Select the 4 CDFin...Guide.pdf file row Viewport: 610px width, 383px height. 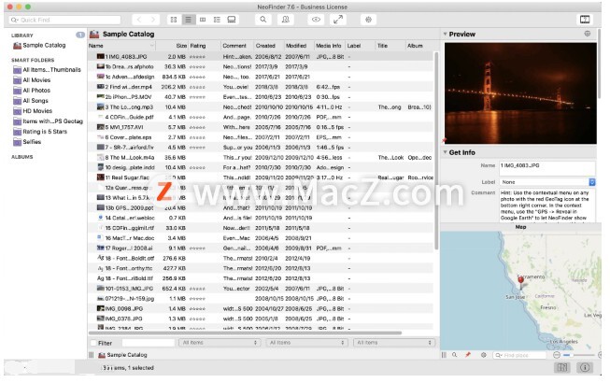click(x=261, y=117)
